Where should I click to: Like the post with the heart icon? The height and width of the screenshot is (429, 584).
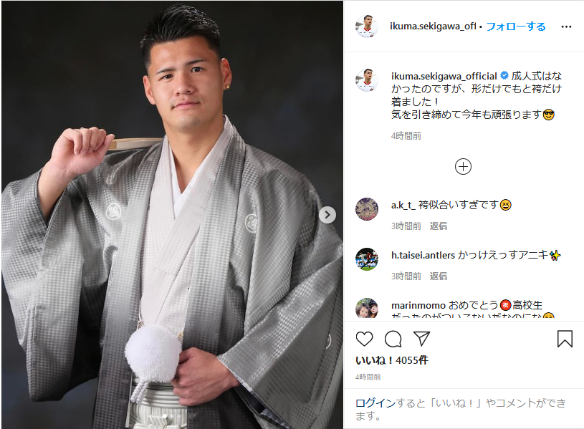pyautogui.click(x=364, y=339)
